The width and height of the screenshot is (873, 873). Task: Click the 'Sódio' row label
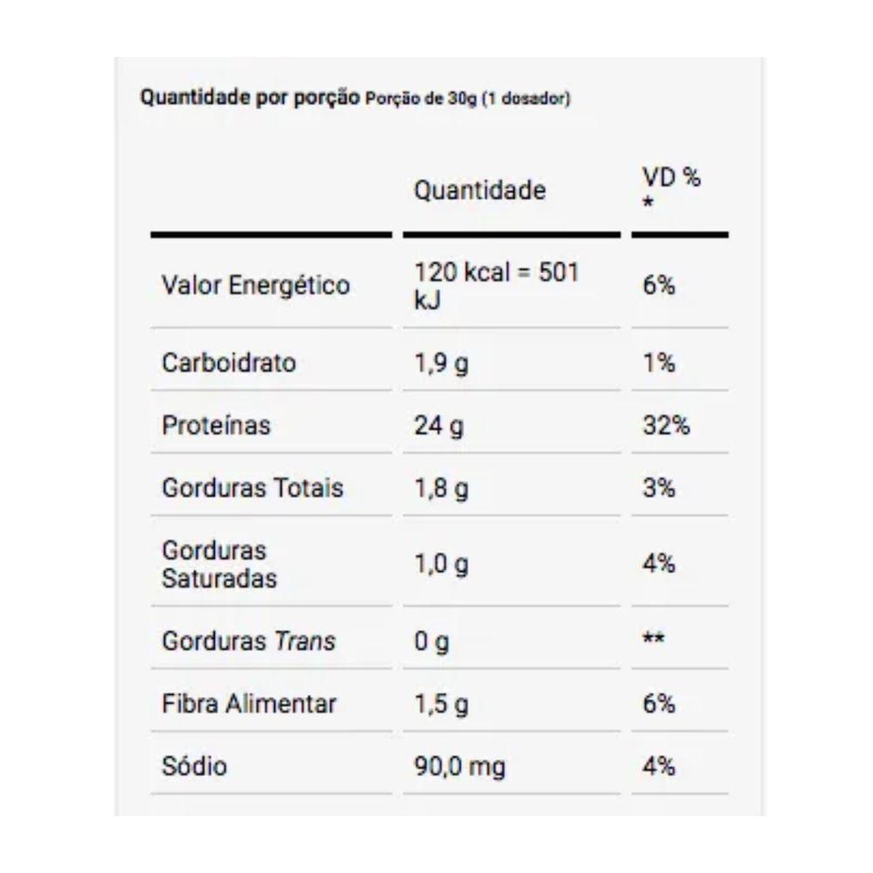(194, 766)
